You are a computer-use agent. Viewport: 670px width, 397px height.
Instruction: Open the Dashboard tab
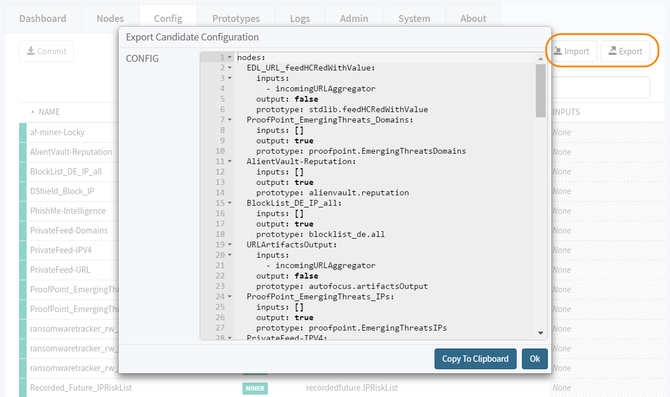pyautogui.click(x=43, y=18)
